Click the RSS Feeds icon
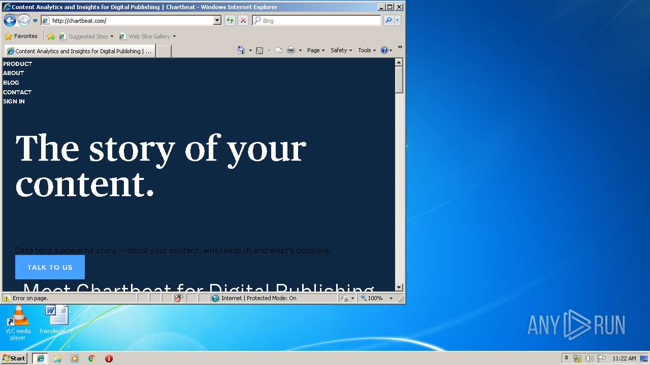This screenshot has width=650, height=365. (x=259, y=50)
